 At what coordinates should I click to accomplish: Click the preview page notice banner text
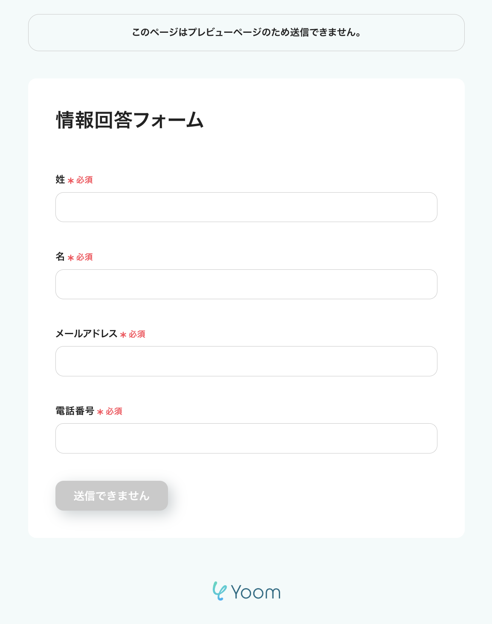point(246,33)
